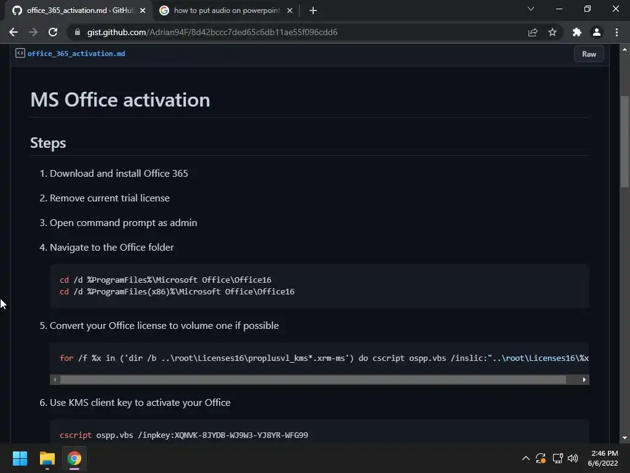Open File Explorer from the taskbar
This screenshot has width=630, height=473.
click(x=47, y=458)
